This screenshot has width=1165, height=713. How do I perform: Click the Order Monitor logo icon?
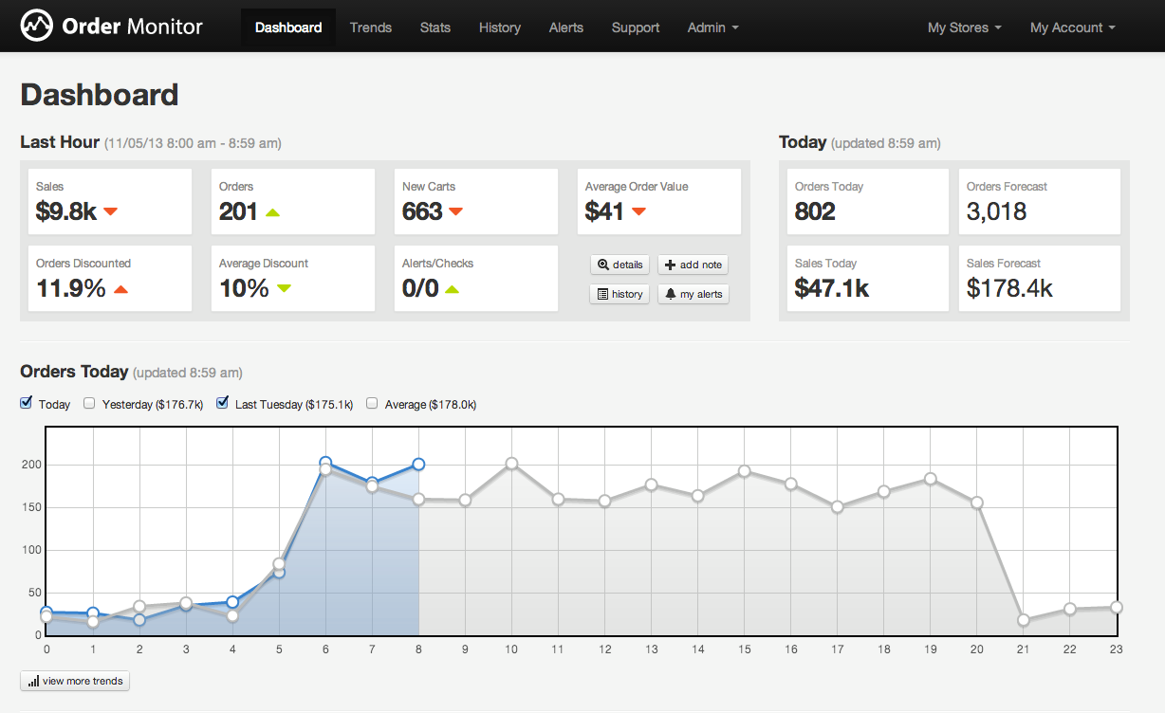(x=37, y=26)
